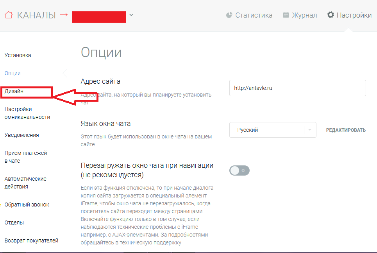Open the Журнал page
The width and height of the screenshot is (377, 253).
(x=304, y=15)
